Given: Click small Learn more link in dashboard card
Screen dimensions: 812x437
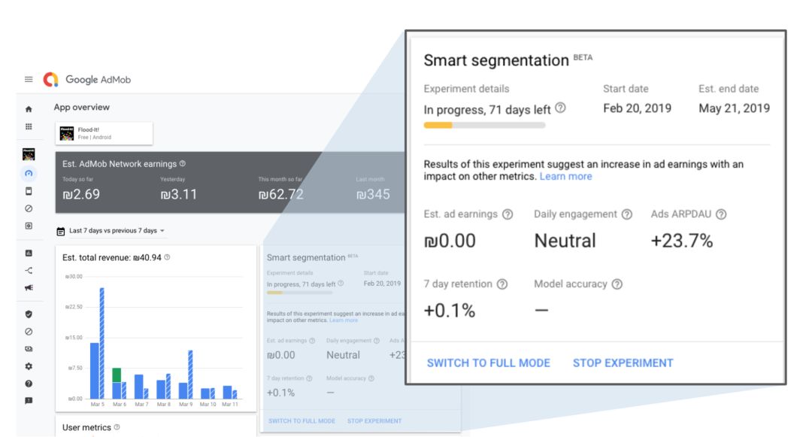Looking at the screenshot, I should [344, 320].
